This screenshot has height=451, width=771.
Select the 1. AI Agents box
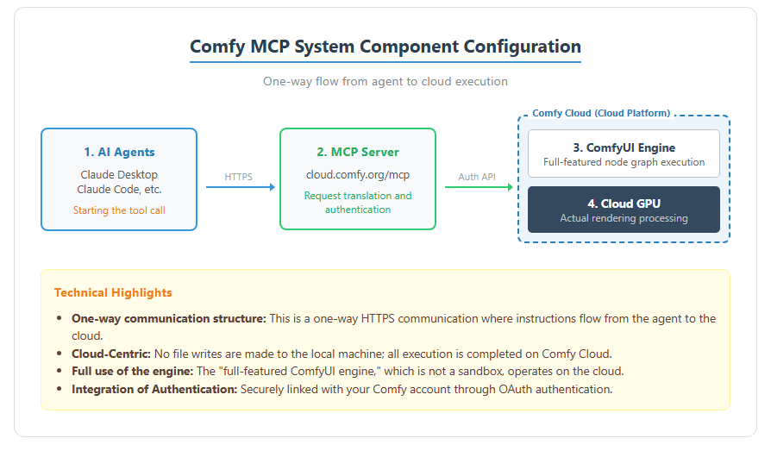pos(119,179)
